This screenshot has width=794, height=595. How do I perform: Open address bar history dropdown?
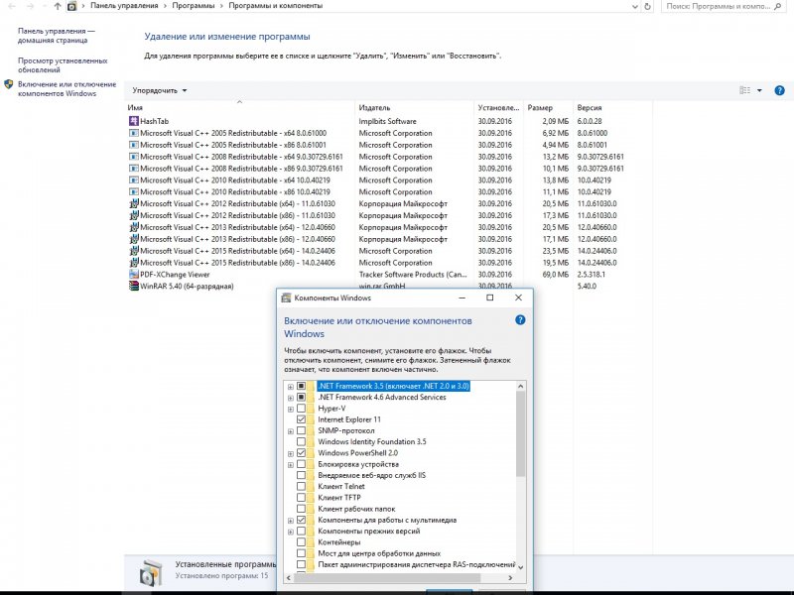point(635,7)
